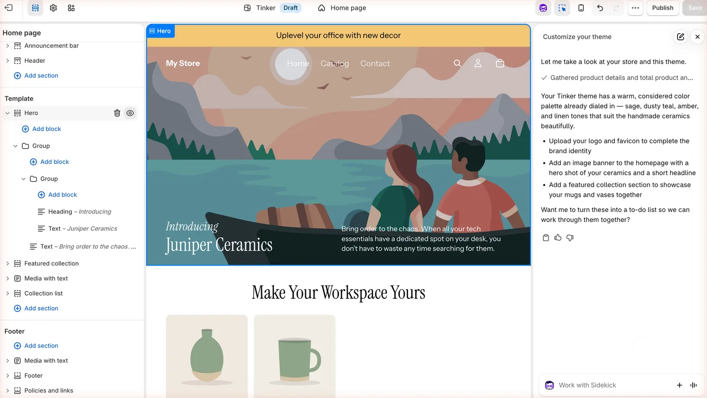Viewport: 707px width, 398px height.
Task: Expand the Header section chevron
Action: coord(7,61)
